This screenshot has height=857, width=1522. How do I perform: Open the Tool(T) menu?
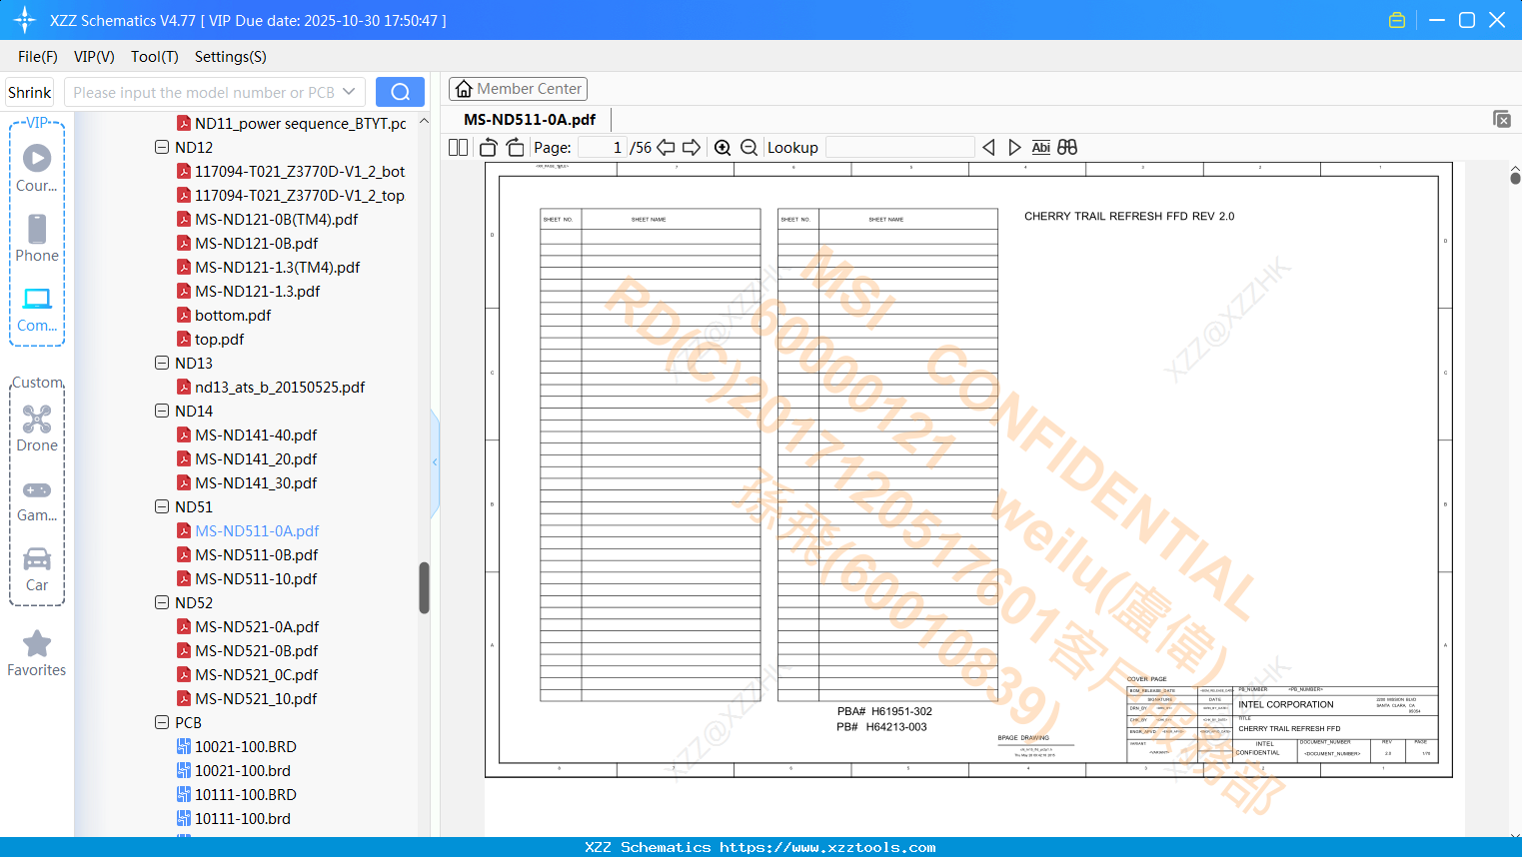(x=154, y=57)
